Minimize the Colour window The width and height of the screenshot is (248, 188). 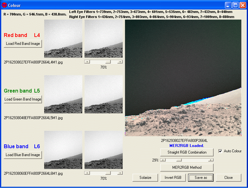[x=228, y=5]
